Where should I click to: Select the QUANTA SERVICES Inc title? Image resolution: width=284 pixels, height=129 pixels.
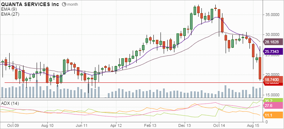30,4
